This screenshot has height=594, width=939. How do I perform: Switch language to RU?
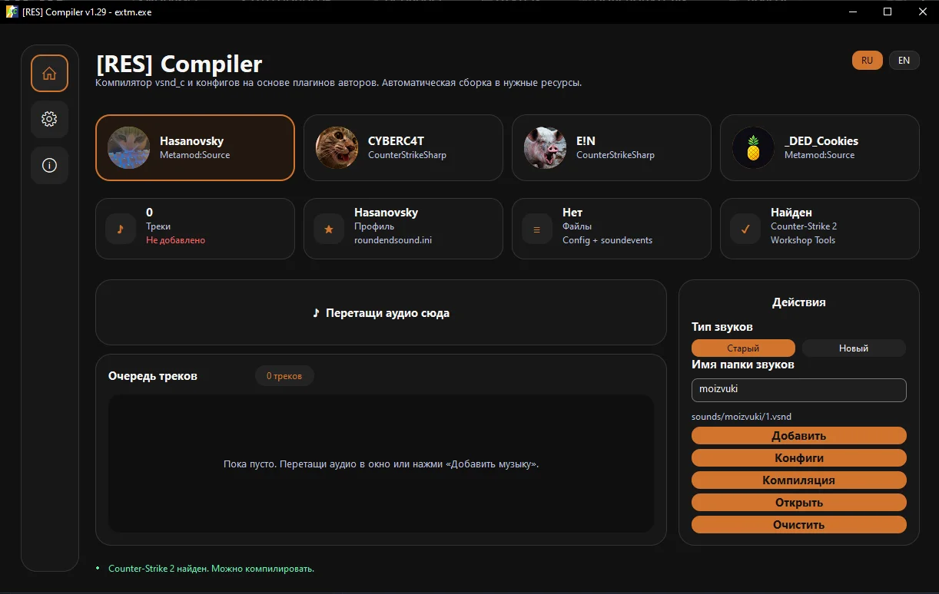click(x=867, y=61)
